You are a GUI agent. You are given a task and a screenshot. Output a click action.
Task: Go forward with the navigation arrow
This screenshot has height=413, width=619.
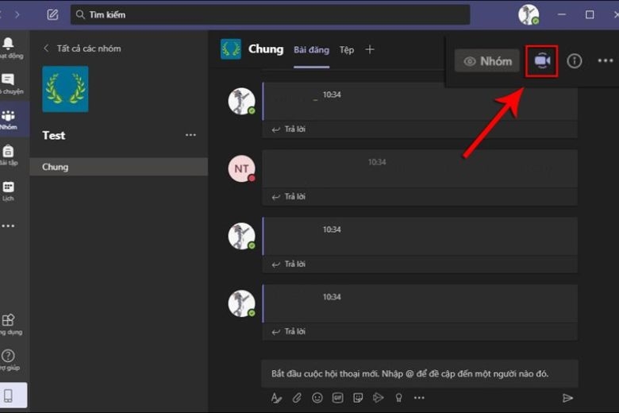click(x=17, y=14)
